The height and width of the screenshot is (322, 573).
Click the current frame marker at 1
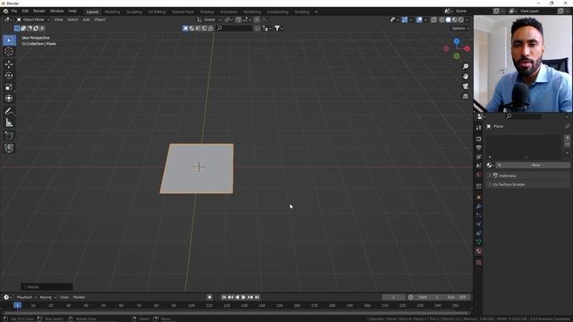click(17, 305)
